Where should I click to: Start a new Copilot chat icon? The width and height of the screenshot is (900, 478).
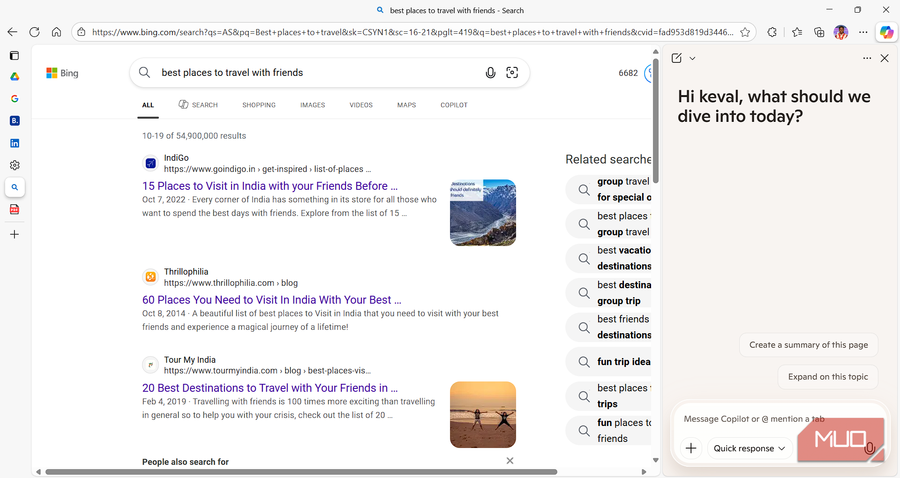pos(676,58)
